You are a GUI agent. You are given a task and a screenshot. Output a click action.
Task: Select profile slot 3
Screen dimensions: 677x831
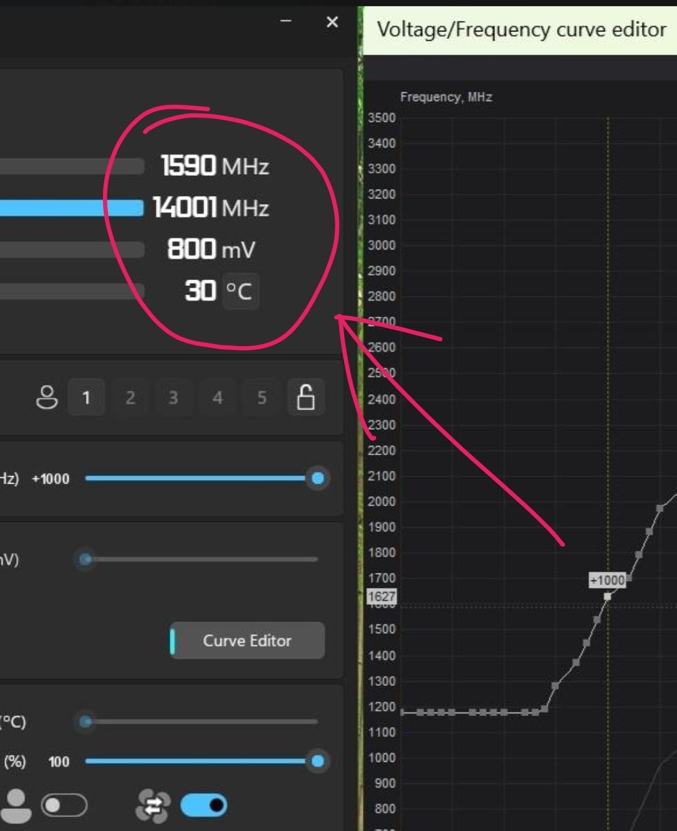tap(173, 397)
